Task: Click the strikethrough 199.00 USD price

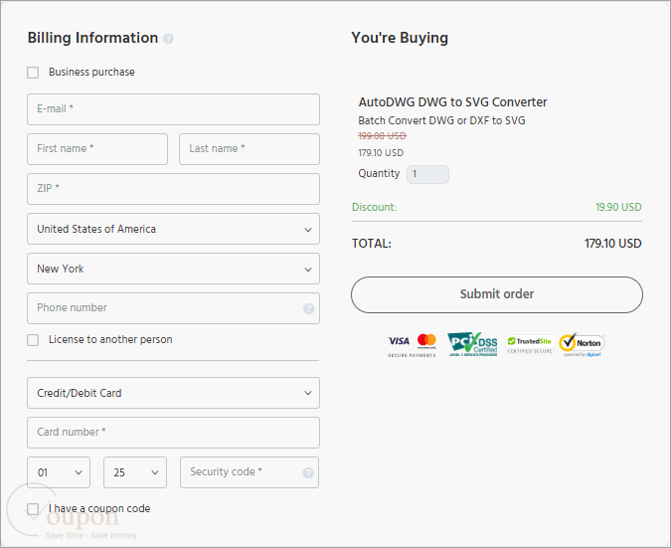Action: (x=382, y=136)
